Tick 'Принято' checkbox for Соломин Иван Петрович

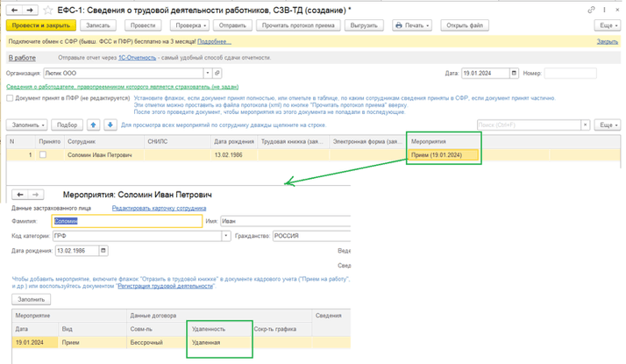pyautogui.click(x=42, y=155)
